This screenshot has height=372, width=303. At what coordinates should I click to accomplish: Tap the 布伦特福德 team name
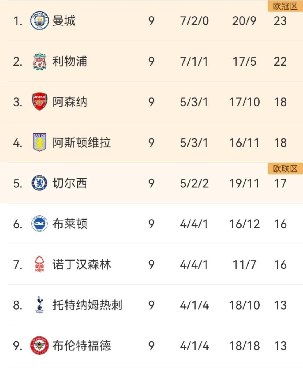click(x=81, y=346)
